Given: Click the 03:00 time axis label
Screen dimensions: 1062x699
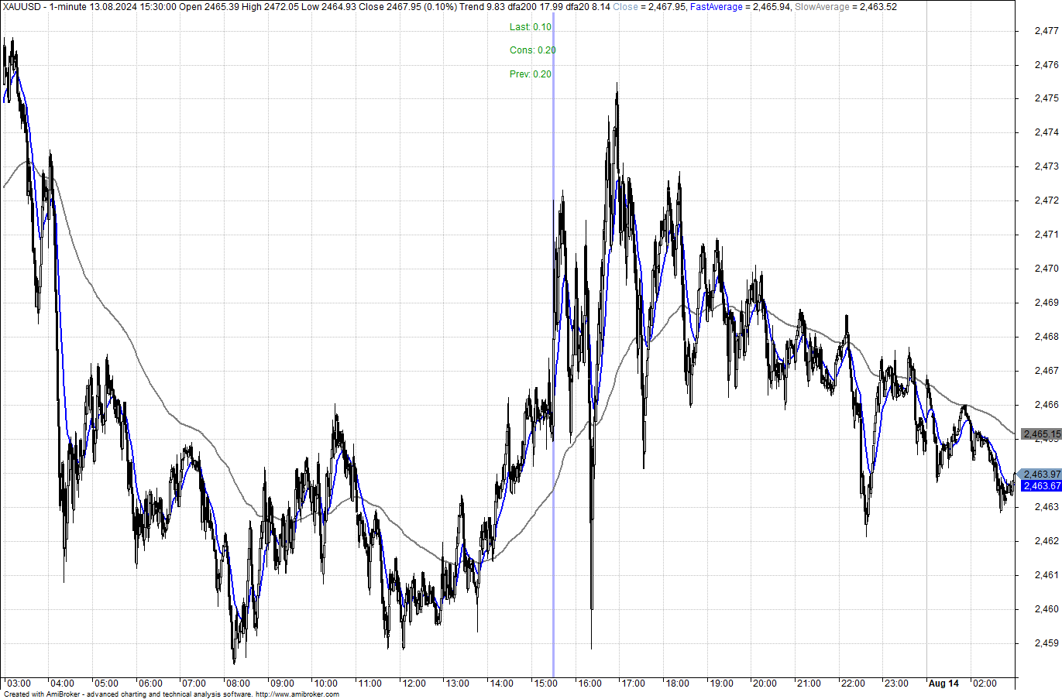Looking at the screenshot, I should click(19, 684).
